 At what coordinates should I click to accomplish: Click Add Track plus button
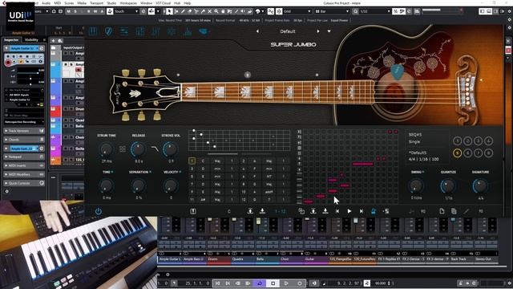click(53, 41)
